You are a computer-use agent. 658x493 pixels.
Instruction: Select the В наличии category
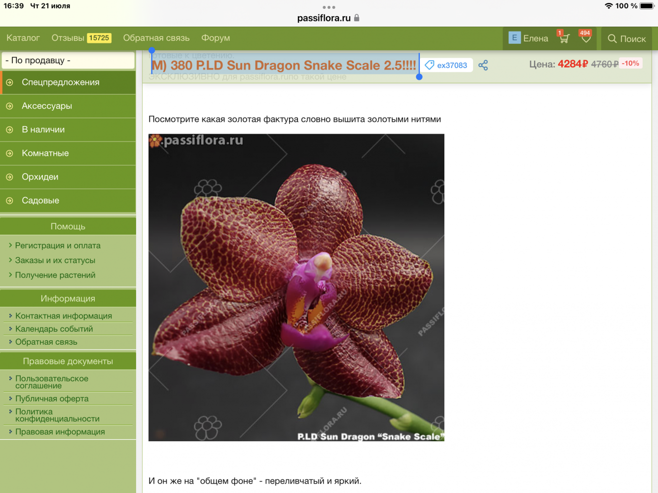pyautogui.click(x=43, y=130)
